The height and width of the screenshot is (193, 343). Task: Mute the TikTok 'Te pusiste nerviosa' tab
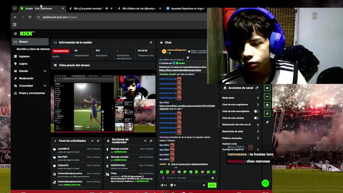107,8
